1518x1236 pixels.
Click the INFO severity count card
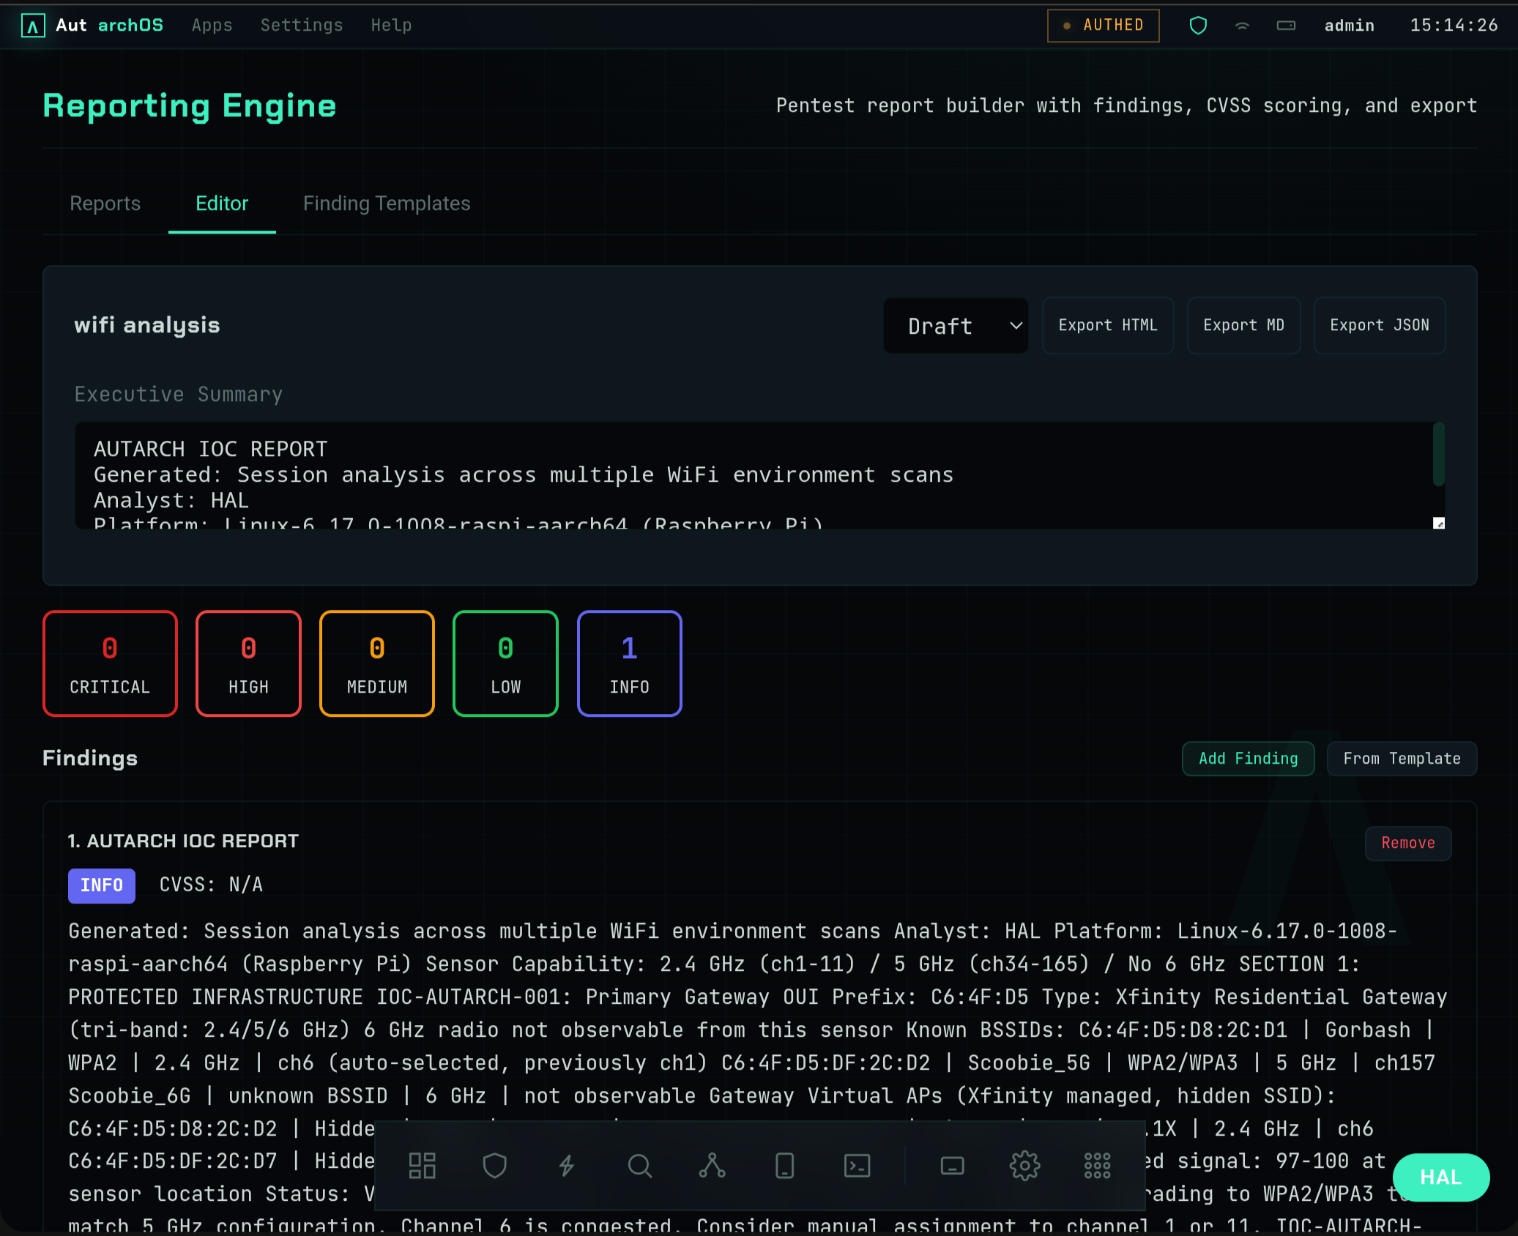(x=629, y=663)
